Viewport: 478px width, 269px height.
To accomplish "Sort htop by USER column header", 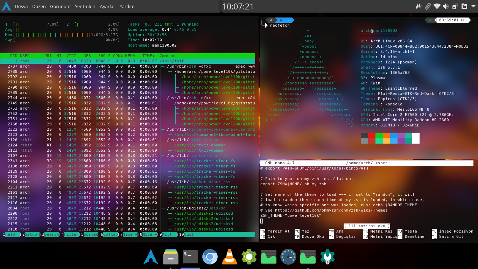I will click(x=25, y=56).
